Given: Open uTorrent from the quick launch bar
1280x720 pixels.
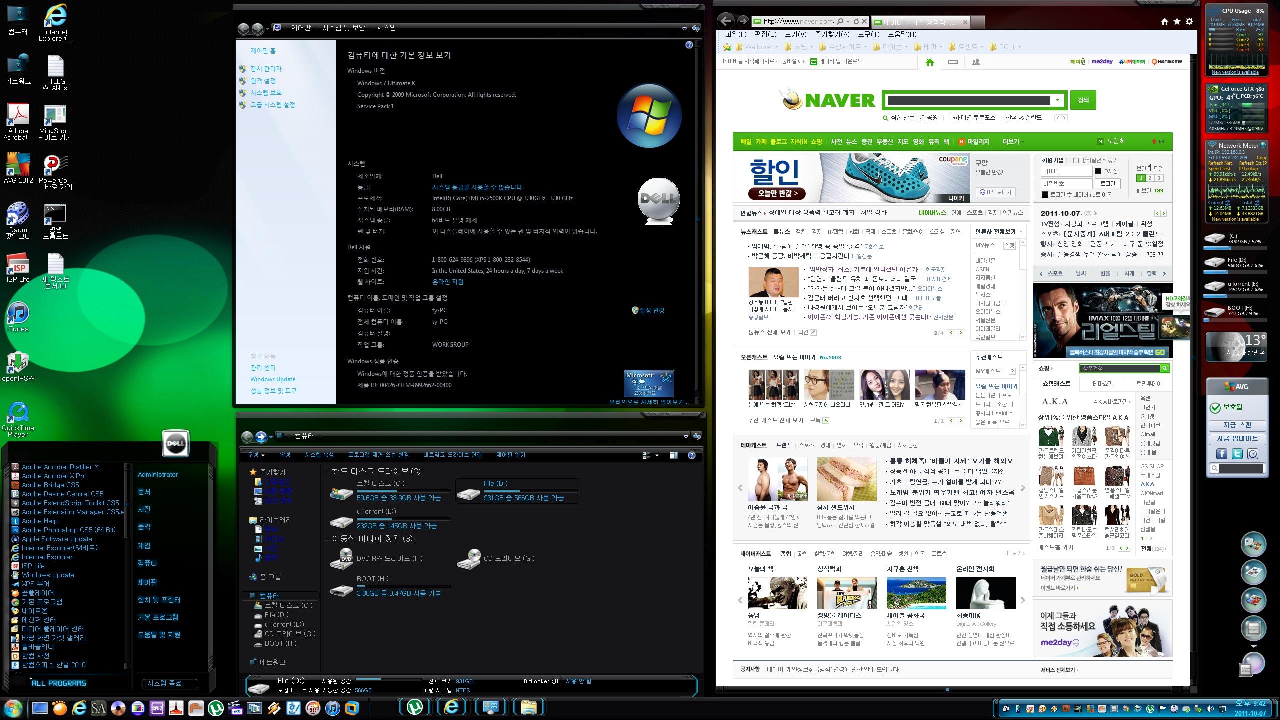Looking at the screenshot, I should click(215, 708).
